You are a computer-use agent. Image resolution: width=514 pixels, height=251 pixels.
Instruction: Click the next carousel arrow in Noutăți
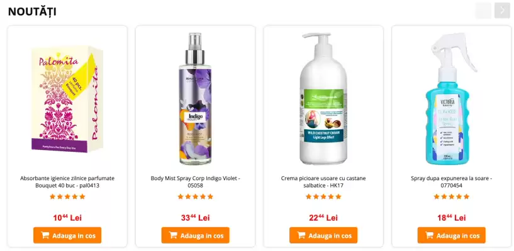click(x=502, y=11)
